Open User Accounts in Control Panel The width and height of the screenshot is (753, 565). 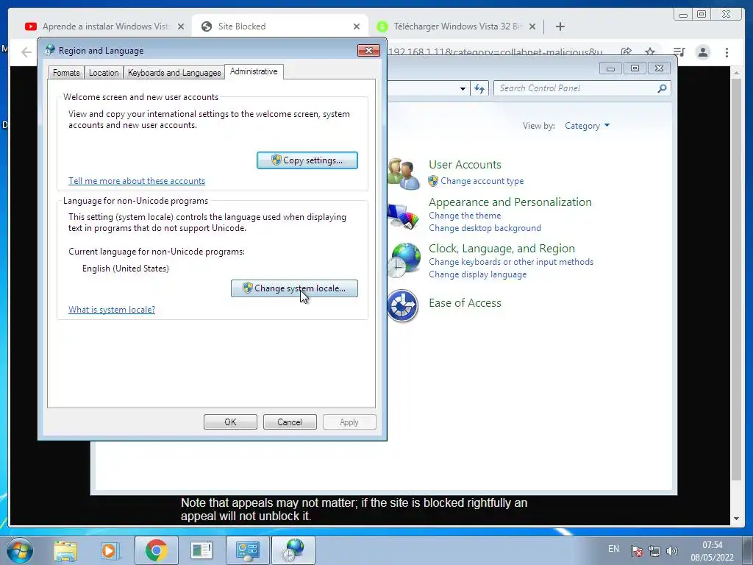pyautogui.click(x=465, y=165)
